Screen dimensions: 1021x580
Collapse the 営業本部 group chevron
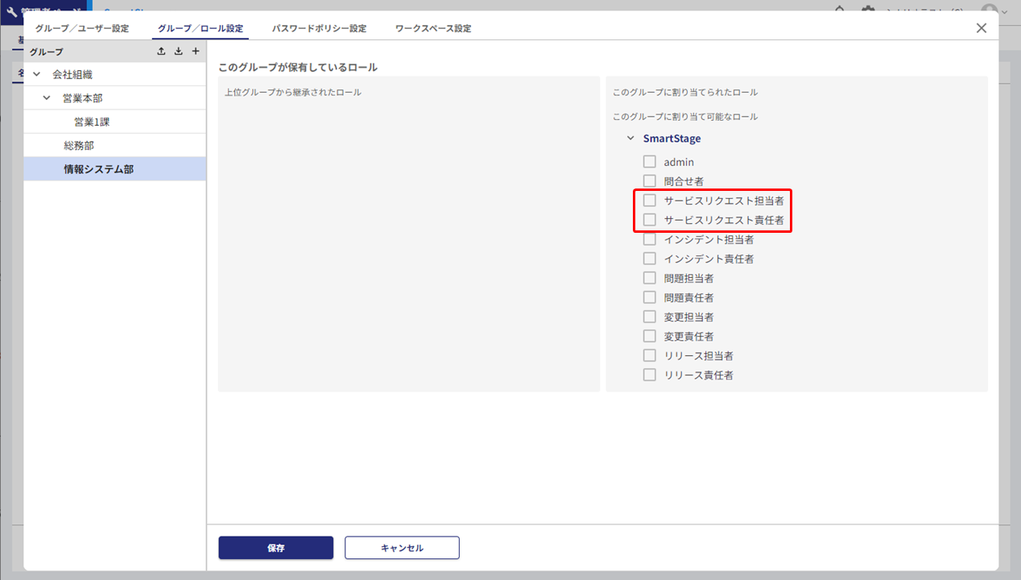click(x=47, y=98)
